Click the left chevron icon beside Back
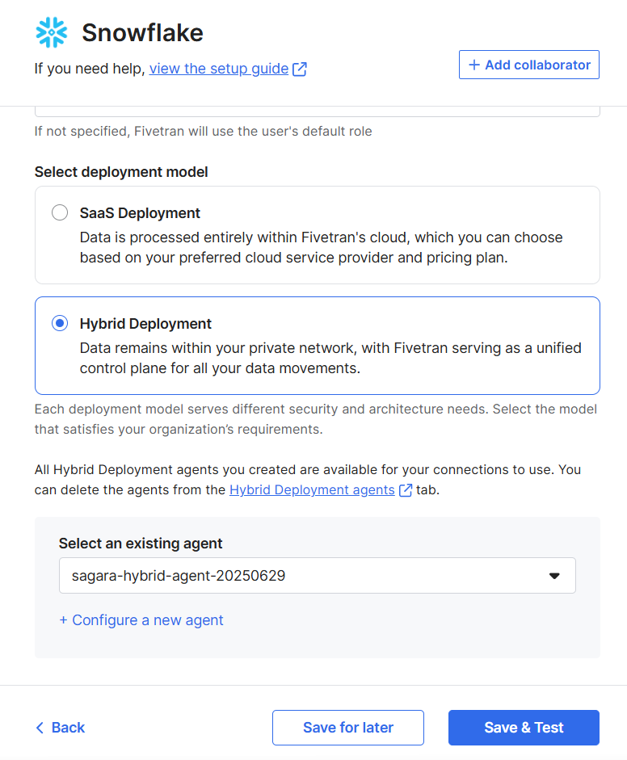The width and height of the screenshot is (627, 760). coord(40,728)
